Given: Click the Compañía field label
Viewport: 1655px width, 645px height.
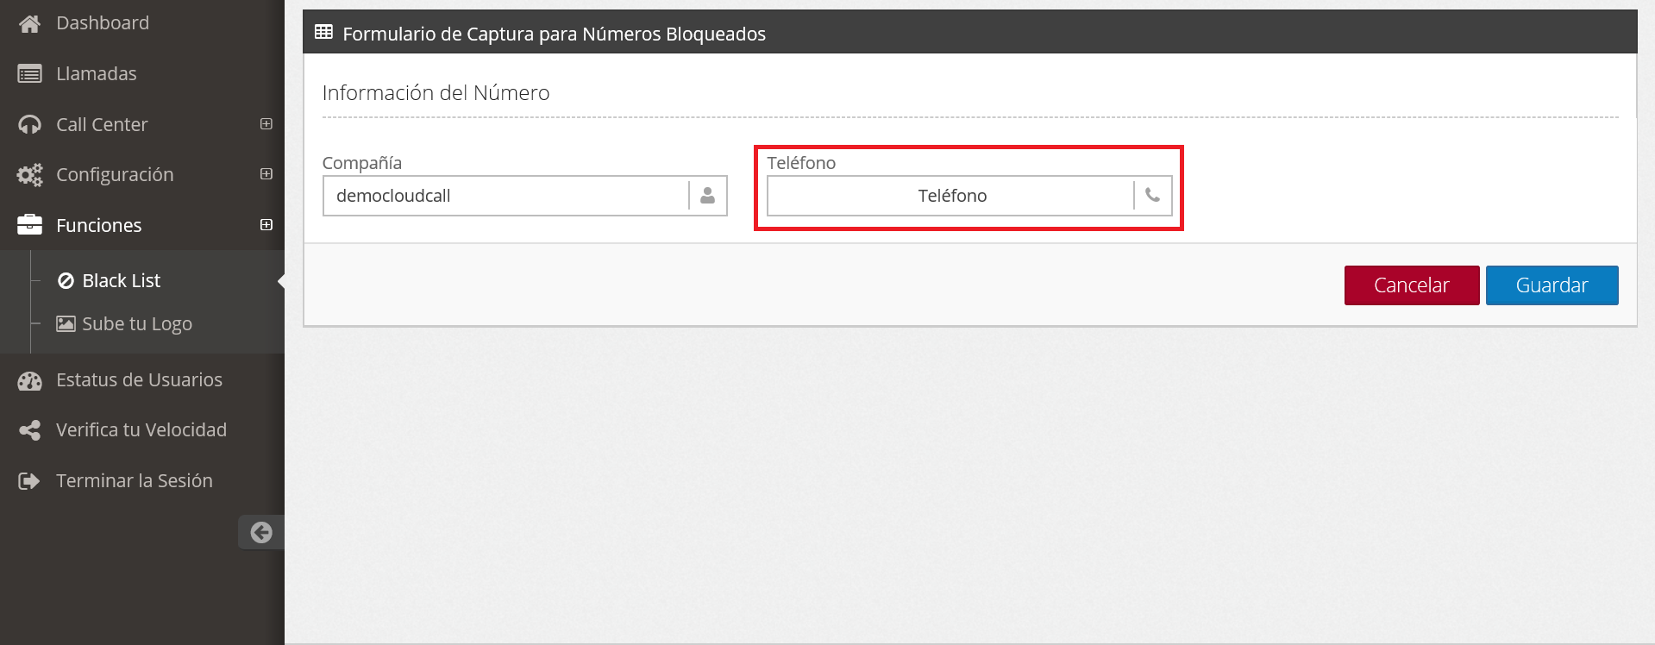Looking at the screenshot, I should pos(362,163).
